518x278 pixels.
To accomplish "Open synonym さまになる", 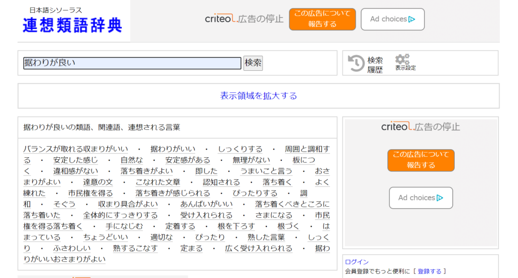I will point(274,215).
